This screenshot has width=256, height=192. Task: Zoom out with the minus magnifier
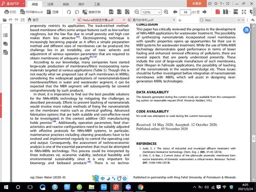(137, 12)
